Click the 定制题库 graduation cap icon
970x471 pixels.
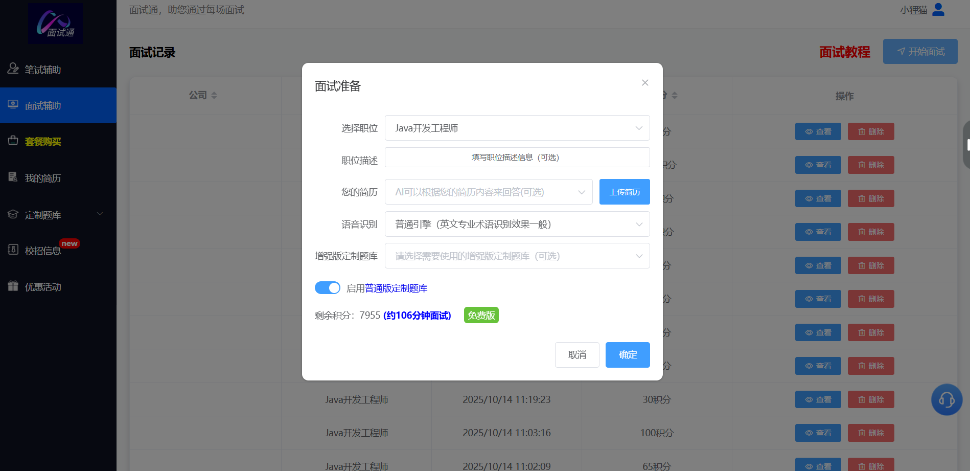(13, 214)
